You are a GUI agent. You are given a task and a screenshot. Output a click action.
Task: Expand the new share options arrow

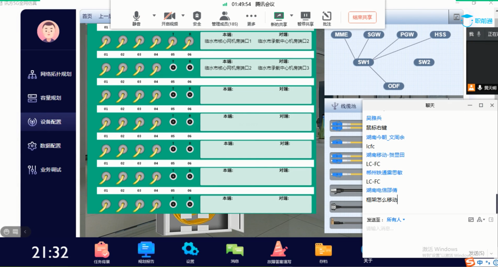292,15
